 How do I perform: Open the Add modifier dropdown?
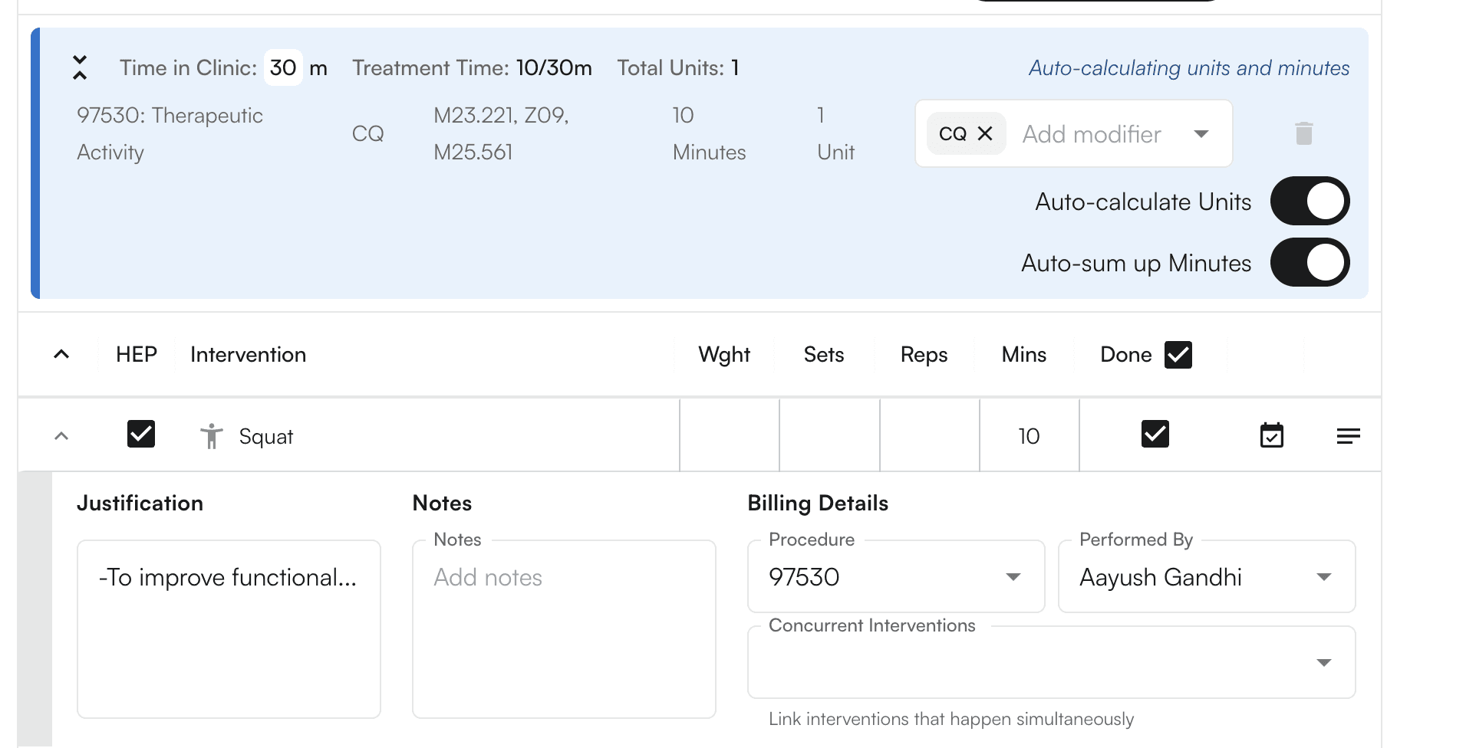1201,134
